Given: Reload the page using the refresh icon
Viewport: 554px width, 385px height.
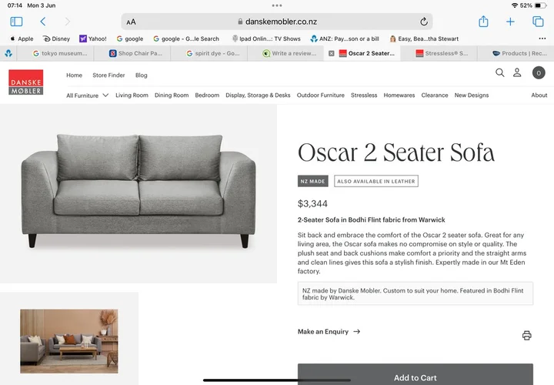Looking at the screenshot, I should (424, 22).
